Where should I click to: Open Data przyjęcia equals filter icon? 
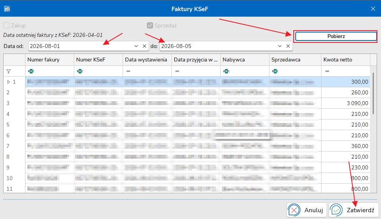[177, 71]
